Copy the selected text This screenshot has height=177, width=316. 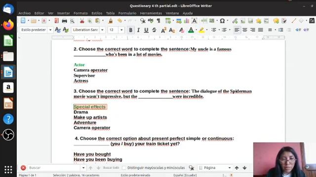(x=90, y=21)
